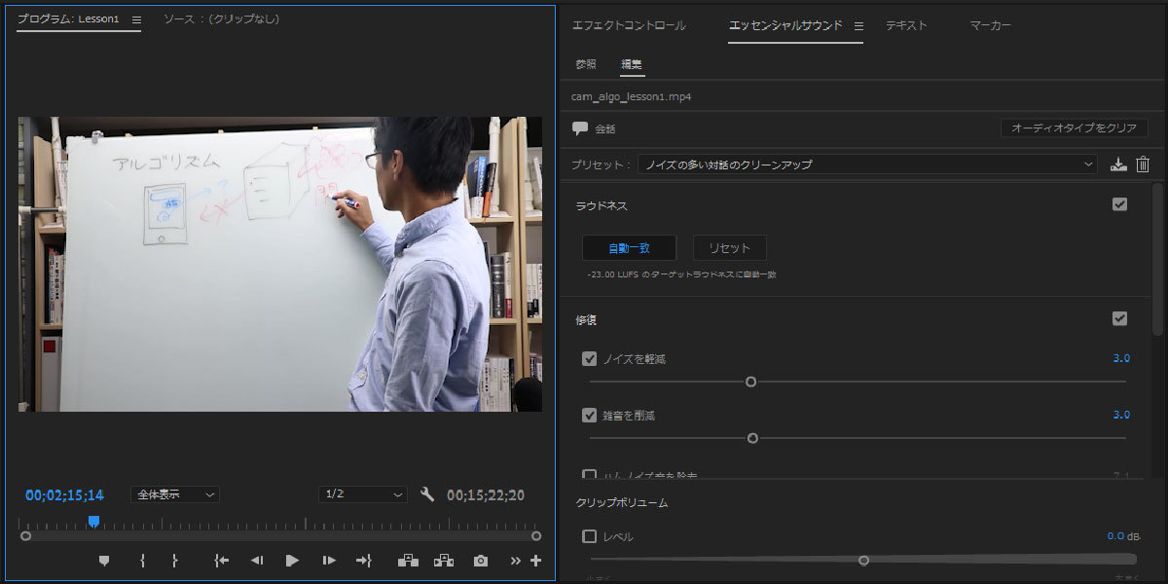Viewport: 1168px width, 584px height.
Task: Click duration timecode 00;15;22;20
Action: coord(486,494)
